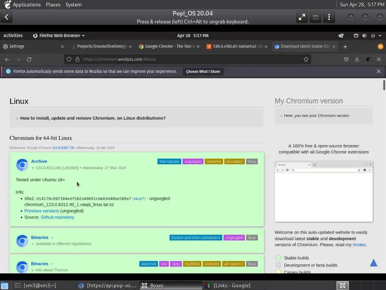Open Activities overview

tap(13, 35)
